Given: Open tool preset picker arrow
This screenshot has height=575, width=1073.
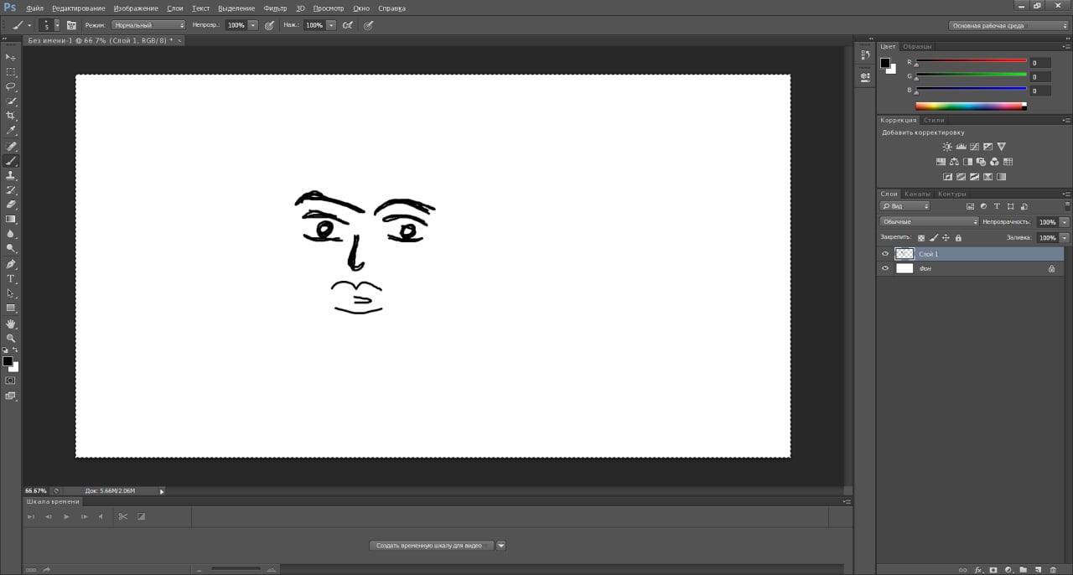Looking at the screenshot, I should pyautogui.click(x=29, y=25).
